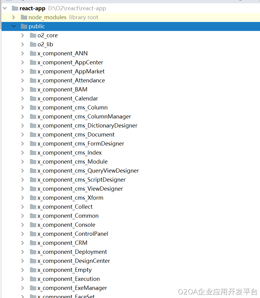This screenshot has height=298, width=260.
Task: Select the x_component_ControlPanel folder name
Action: click(x=73, y=234)
